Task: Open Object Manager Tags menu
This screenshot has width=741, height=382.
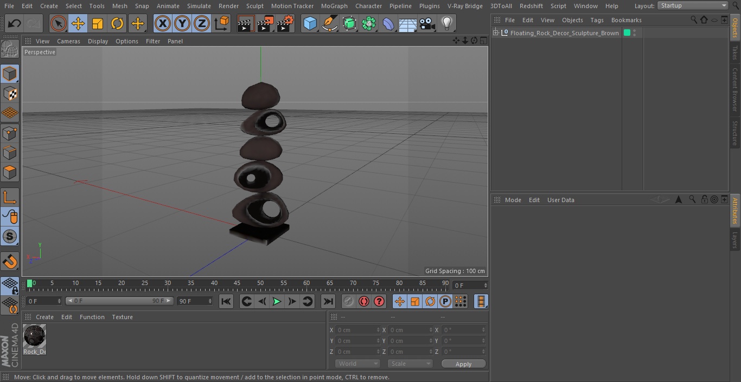Action: tap(597, 20)
